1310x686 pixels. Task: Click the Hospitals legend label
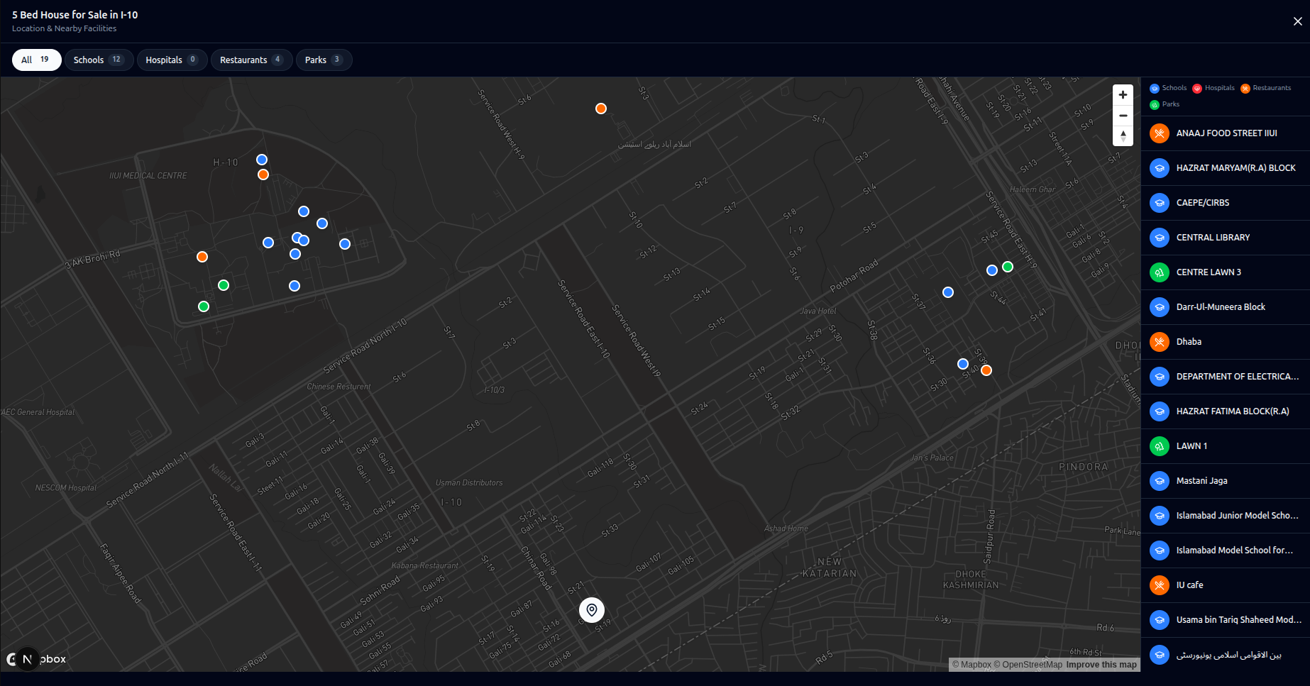(1219, 88)
